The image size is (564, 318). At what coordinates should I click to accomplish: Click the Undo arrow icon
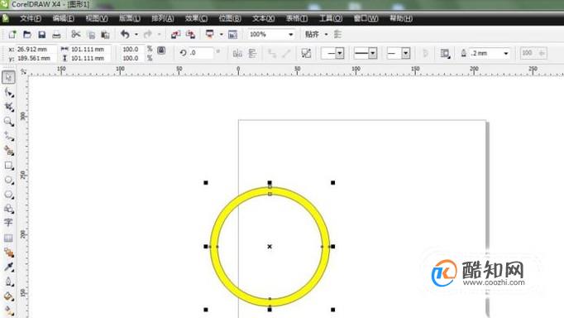point(125,35)
